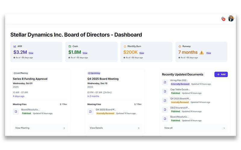Click the '4 days ago' text
Viewport: 241px width, 150px height.
coord(19,96)
